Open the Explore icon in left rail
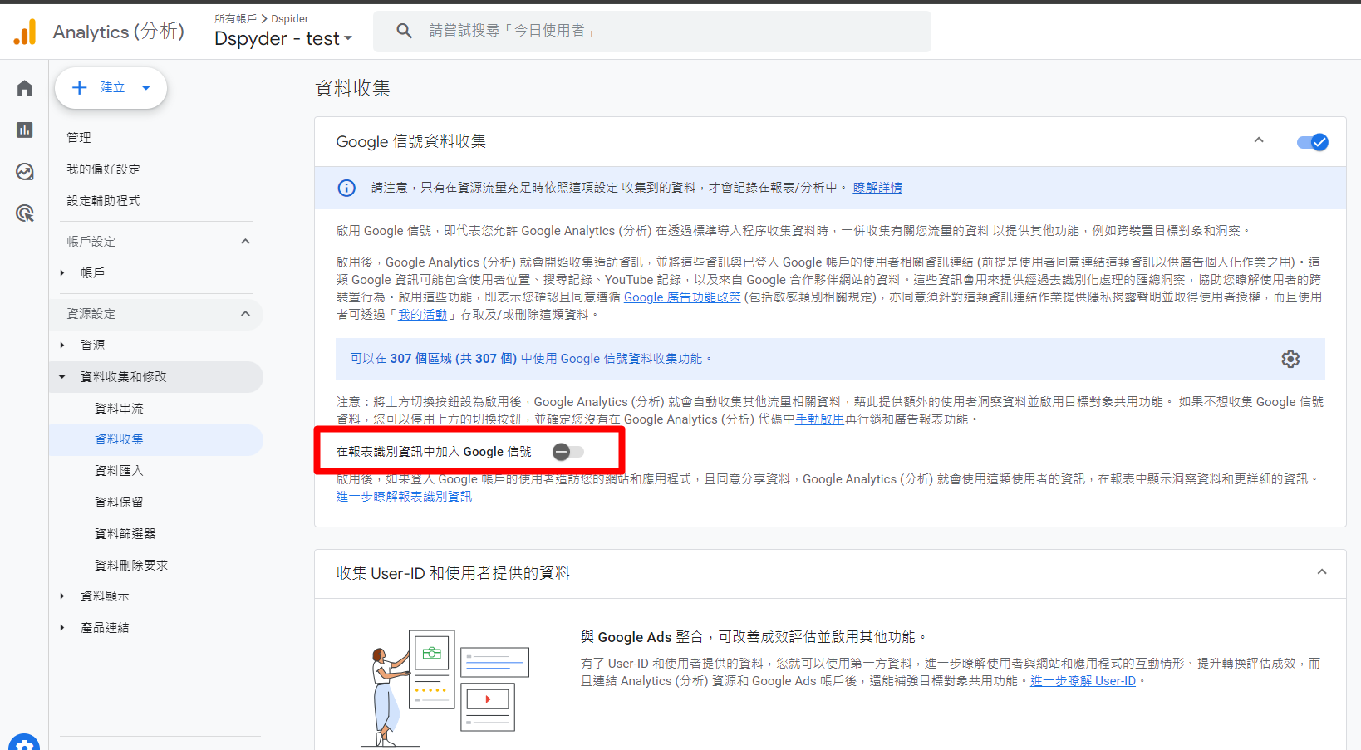The image size is (1361, 750). tap(24, 172)
